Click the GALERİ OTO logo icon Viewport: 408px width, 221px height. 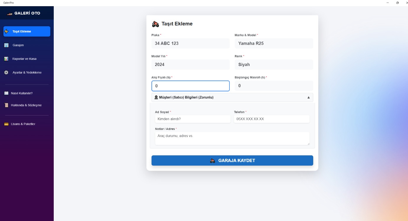point(10,14)
